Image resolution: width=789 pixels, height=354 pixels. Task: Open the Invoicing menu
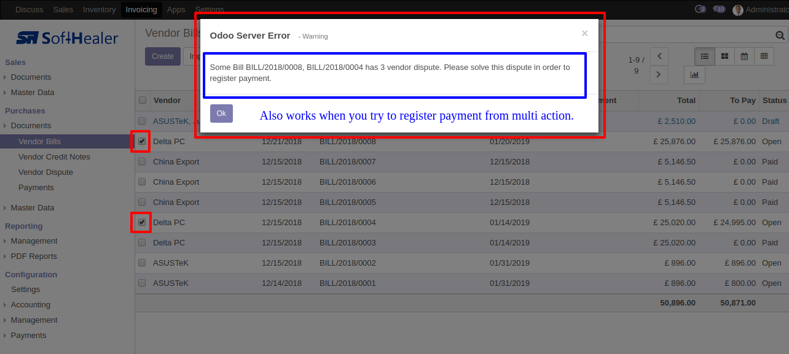point(141,9)
